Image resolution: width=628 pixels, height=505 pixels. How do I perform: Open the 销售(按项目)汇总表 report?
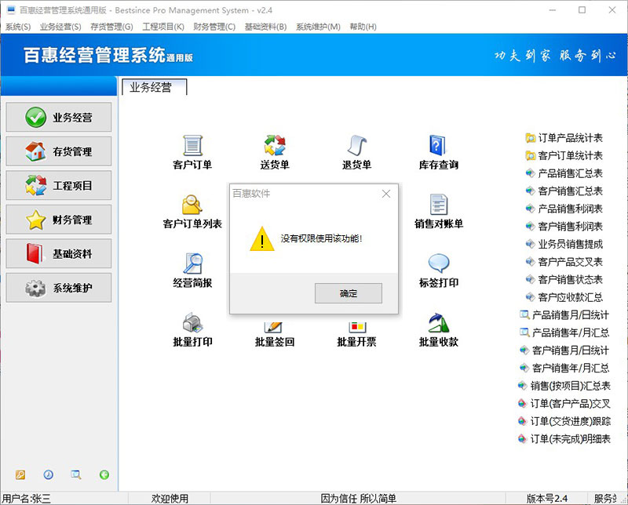(564, 386)
